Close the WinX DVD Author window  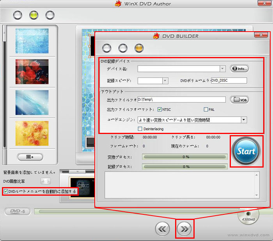[264, 3]
